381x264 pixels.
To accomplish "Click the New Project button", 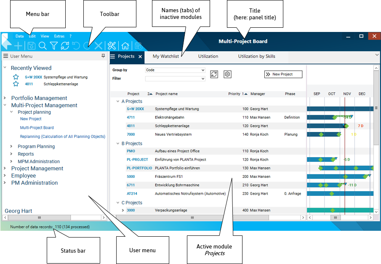I will (283, 74).
